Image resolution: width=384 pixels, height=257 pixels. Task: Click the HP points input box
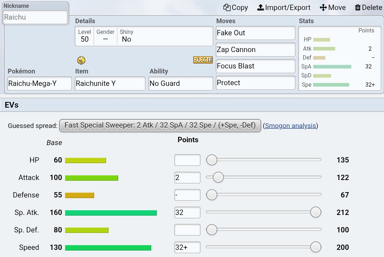187,160
